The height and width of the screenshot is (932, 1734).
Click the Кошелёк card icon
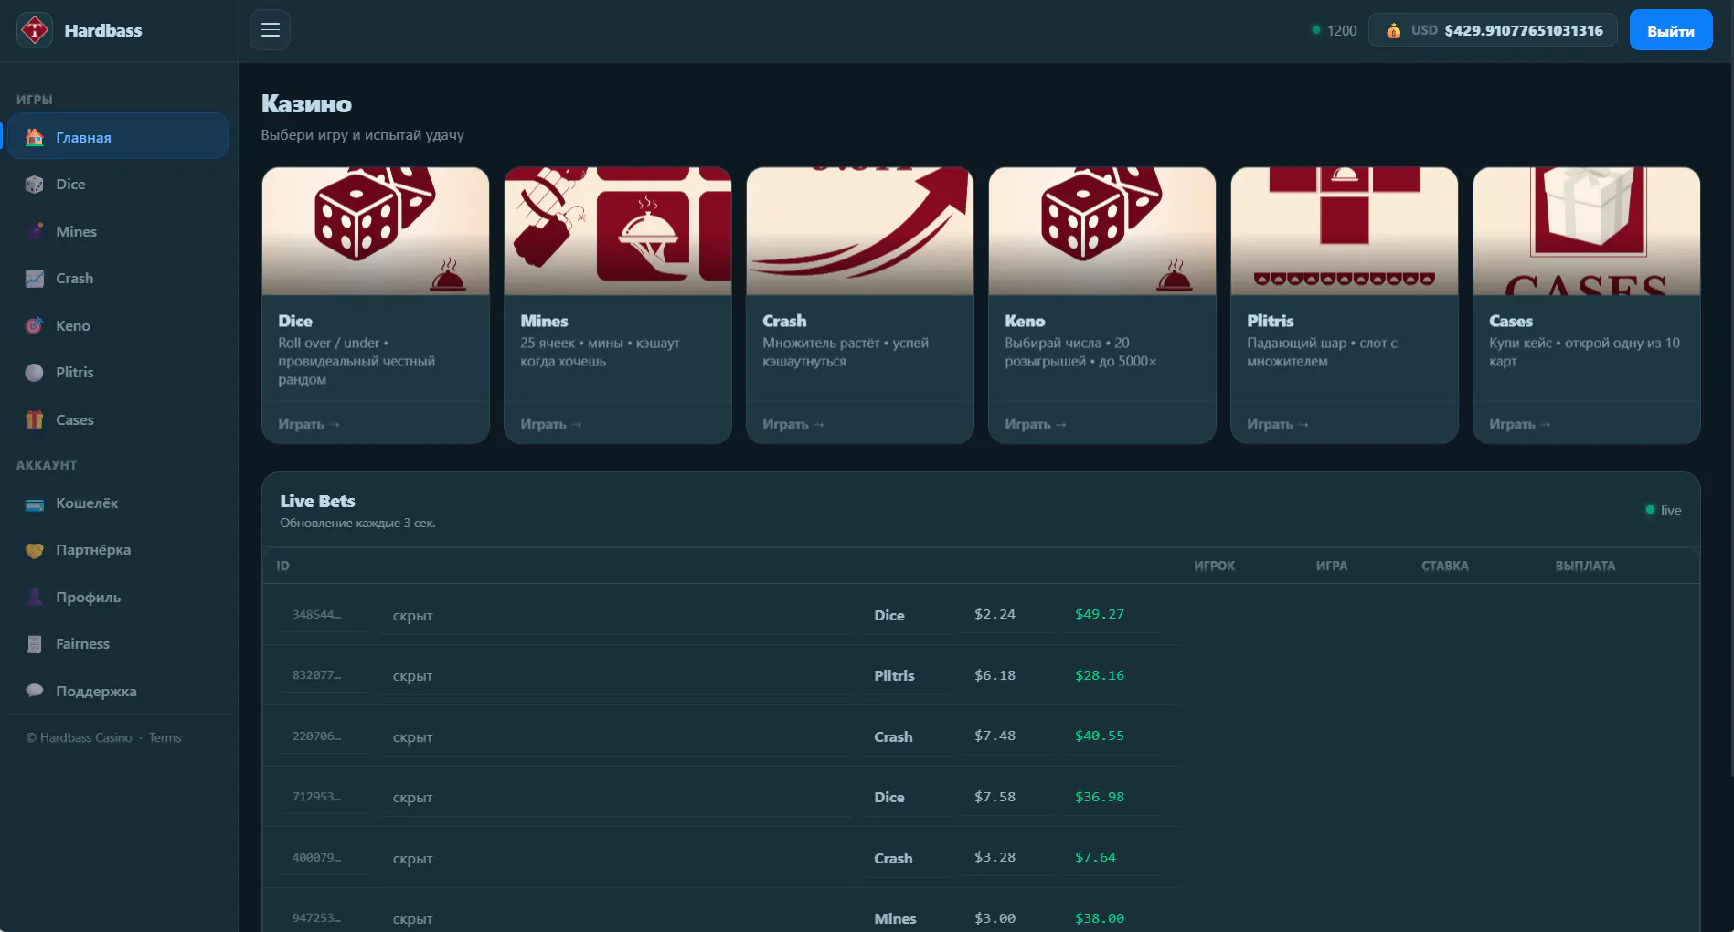tap(35, 504)
